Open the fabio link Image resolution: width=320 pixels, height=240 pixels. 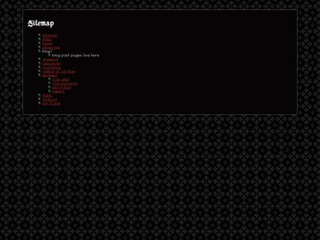(47, 95)
